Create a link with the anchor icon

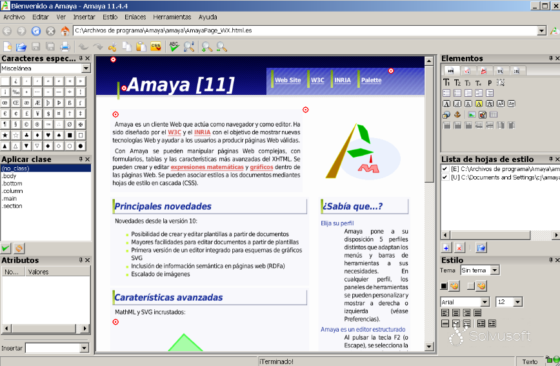click(x=457, y=115)
